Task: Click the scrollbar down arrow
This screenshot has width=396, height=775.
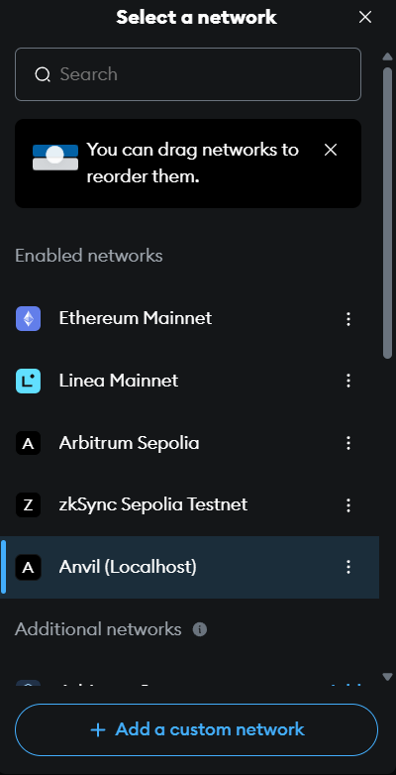Action: coord(388,677)
